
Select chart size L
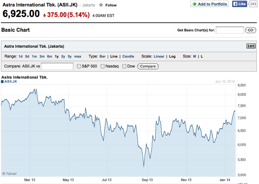point(202,56)
